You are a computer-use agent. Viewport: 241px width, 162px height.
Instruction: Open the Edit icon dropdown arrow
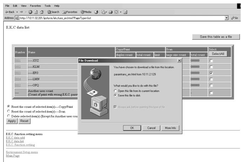[x=120, y=12]
